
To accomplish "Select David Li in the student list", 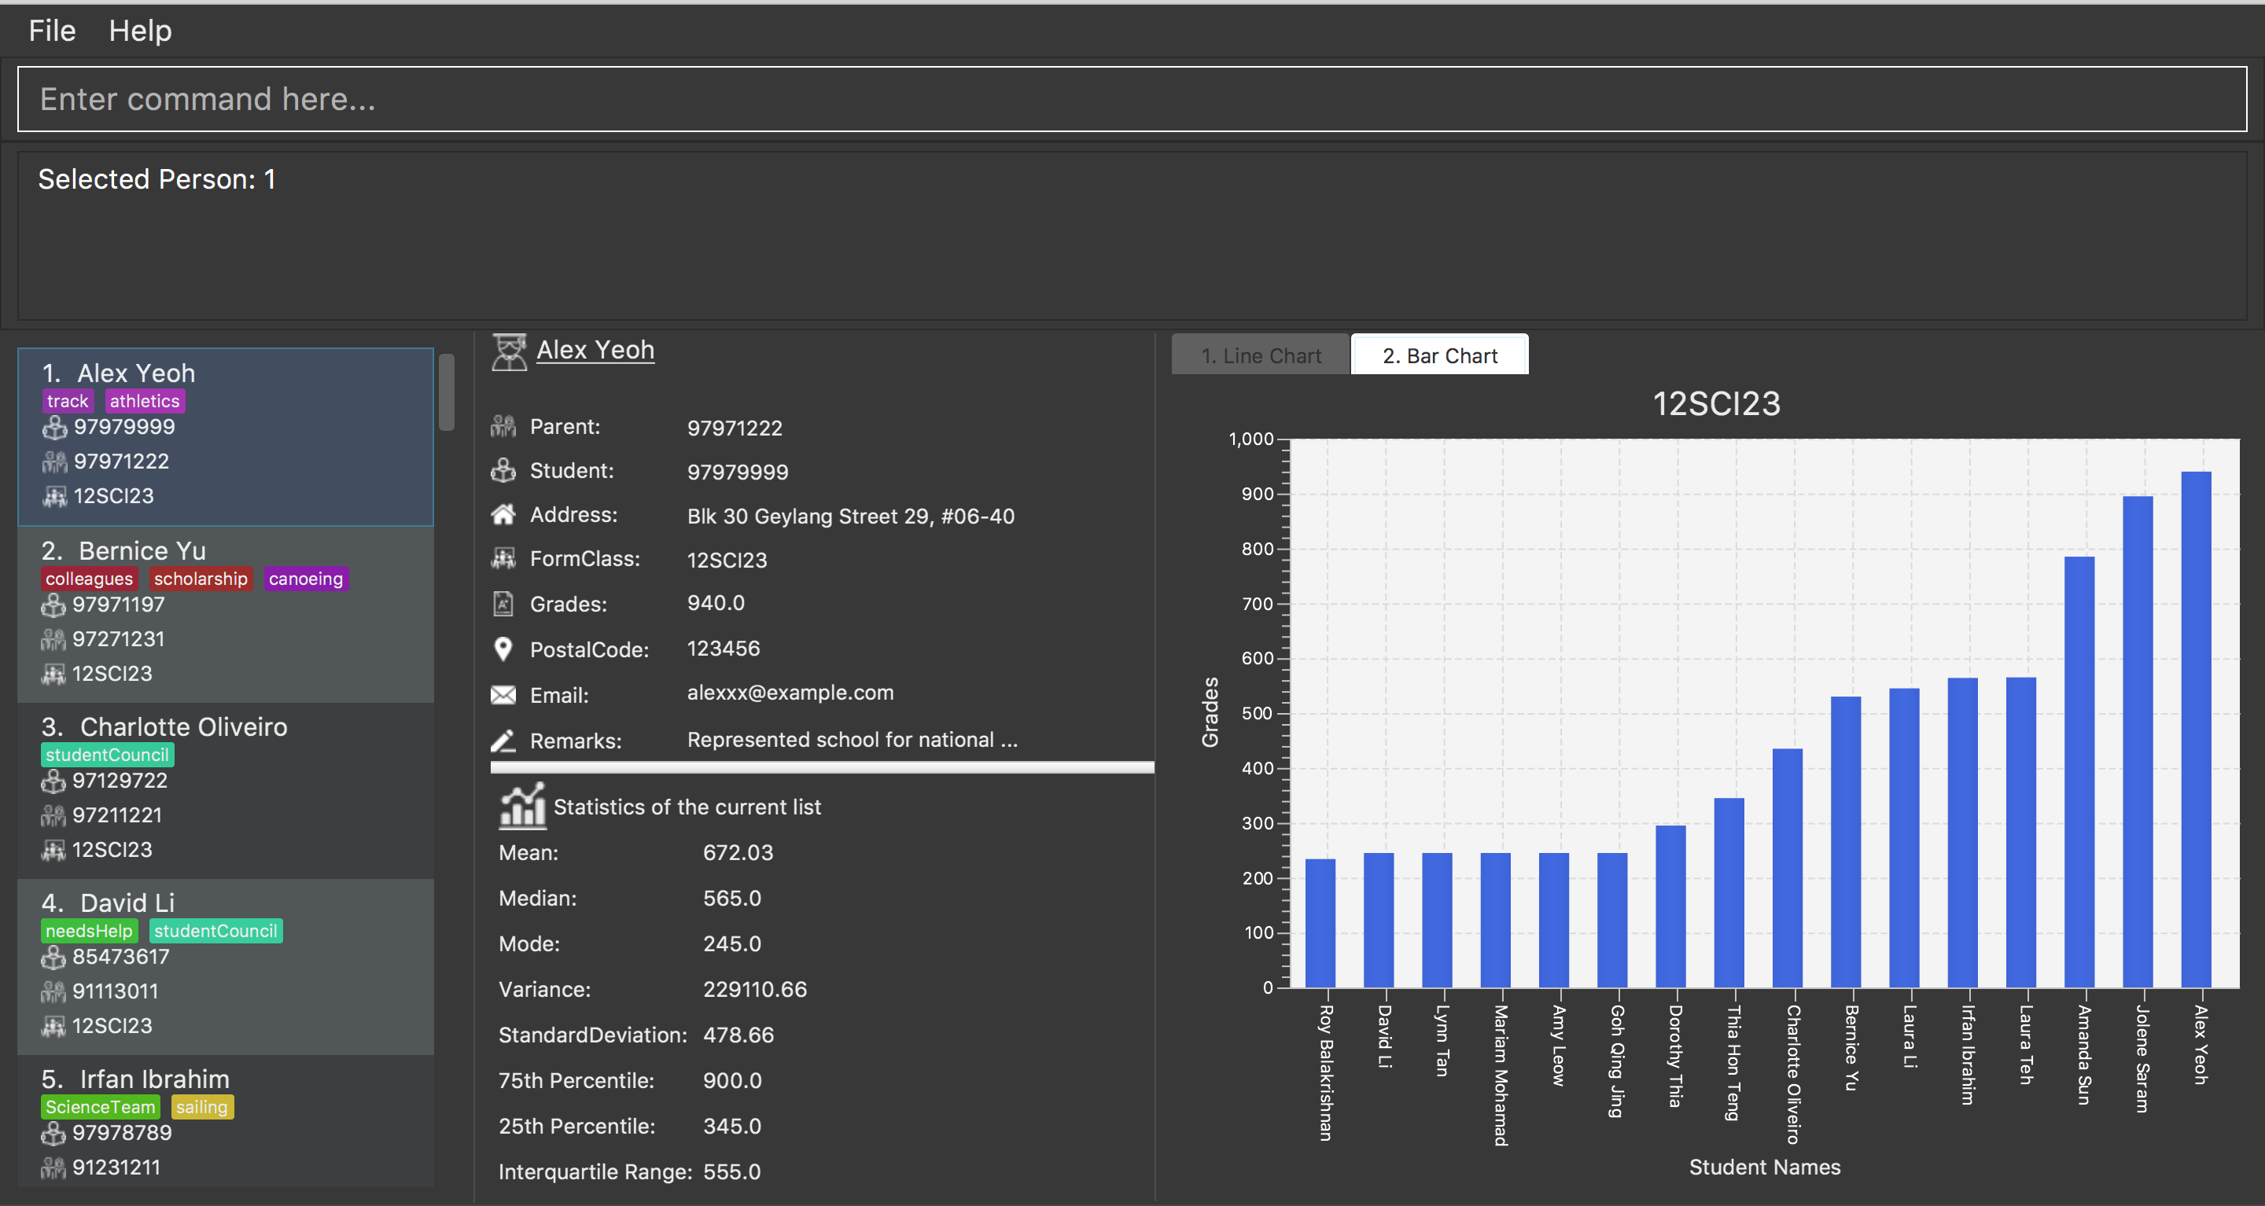I will (225, 967).
